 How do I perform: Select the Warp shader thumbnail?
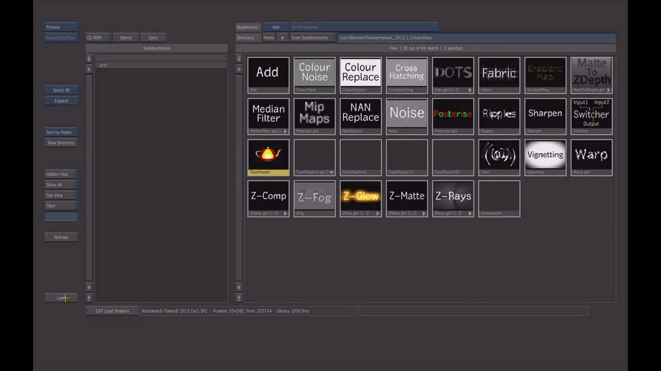[x=591, y=158]
